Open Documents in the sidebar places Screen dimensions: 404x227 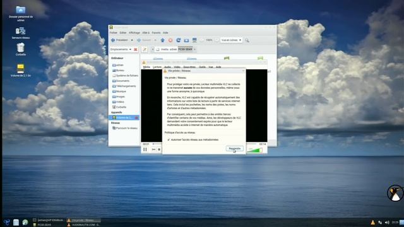click(121, 81)
